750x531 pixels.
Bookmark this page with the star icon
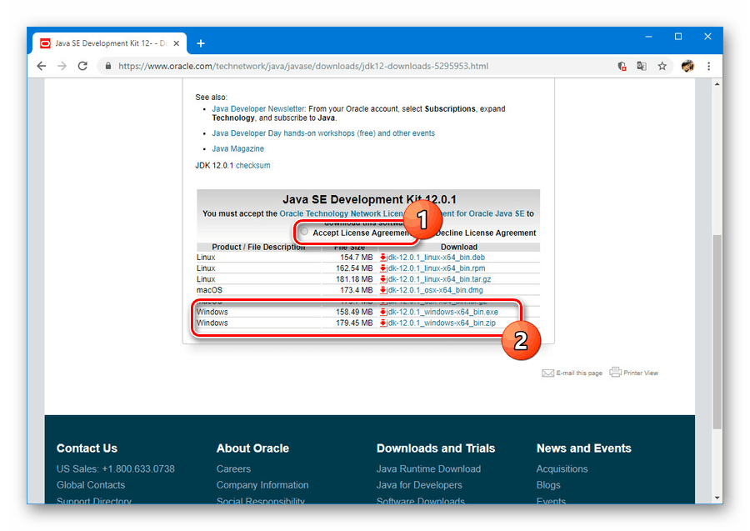coord(662,66)
